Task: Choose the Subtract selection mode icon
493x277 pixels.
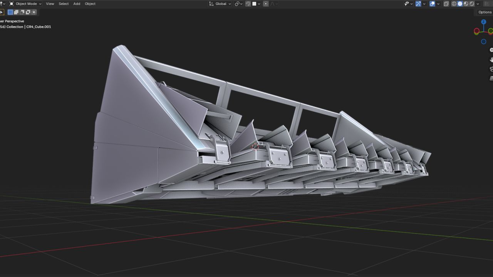Action: 22,12
